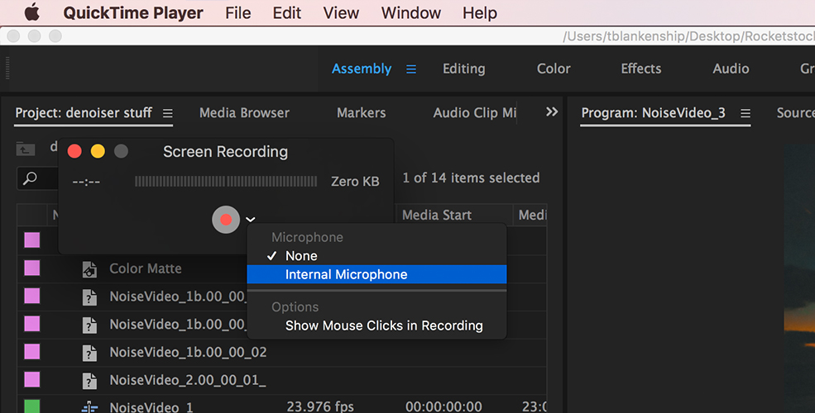Open the QuickTime Player menu
Viewport: 815px width, 413px height.
coord(133,12)
